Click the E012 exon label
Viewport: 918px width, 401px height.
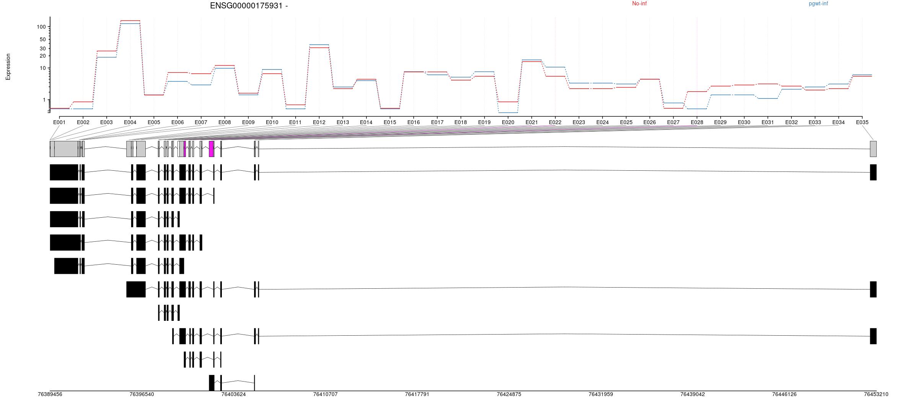click(319, 122)
